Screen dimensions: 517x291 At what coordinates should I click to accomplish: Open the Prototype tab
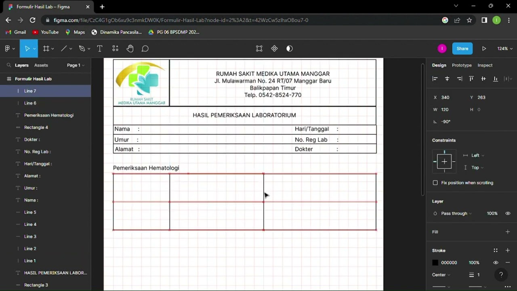[462, 65]
